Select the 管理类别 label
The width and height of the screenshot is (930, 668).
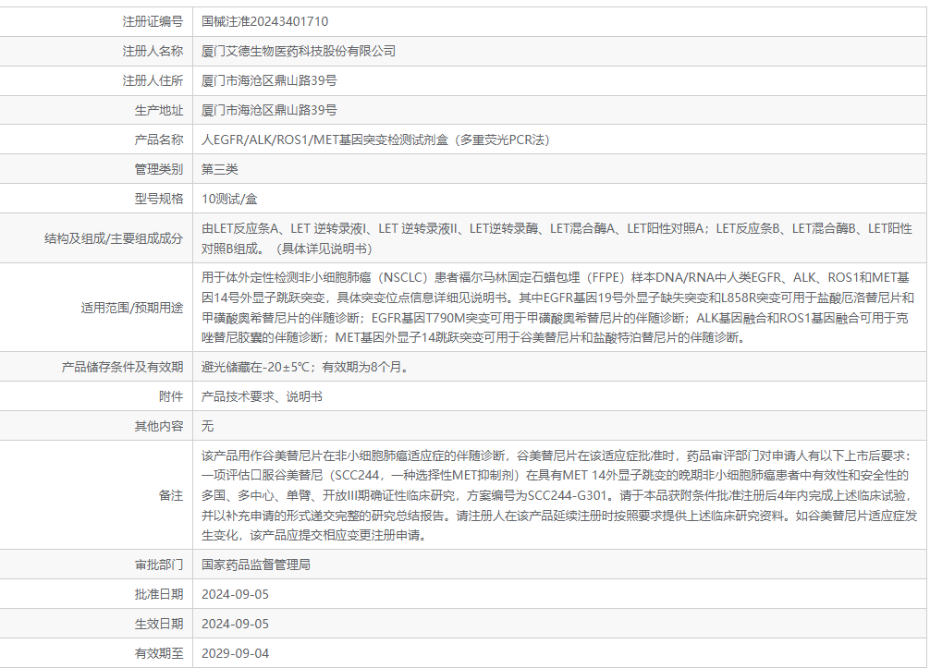pos(158,169)
